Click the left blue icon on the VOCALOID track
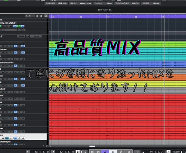Screen dimensions: 186x153 [x=15, y=26]
